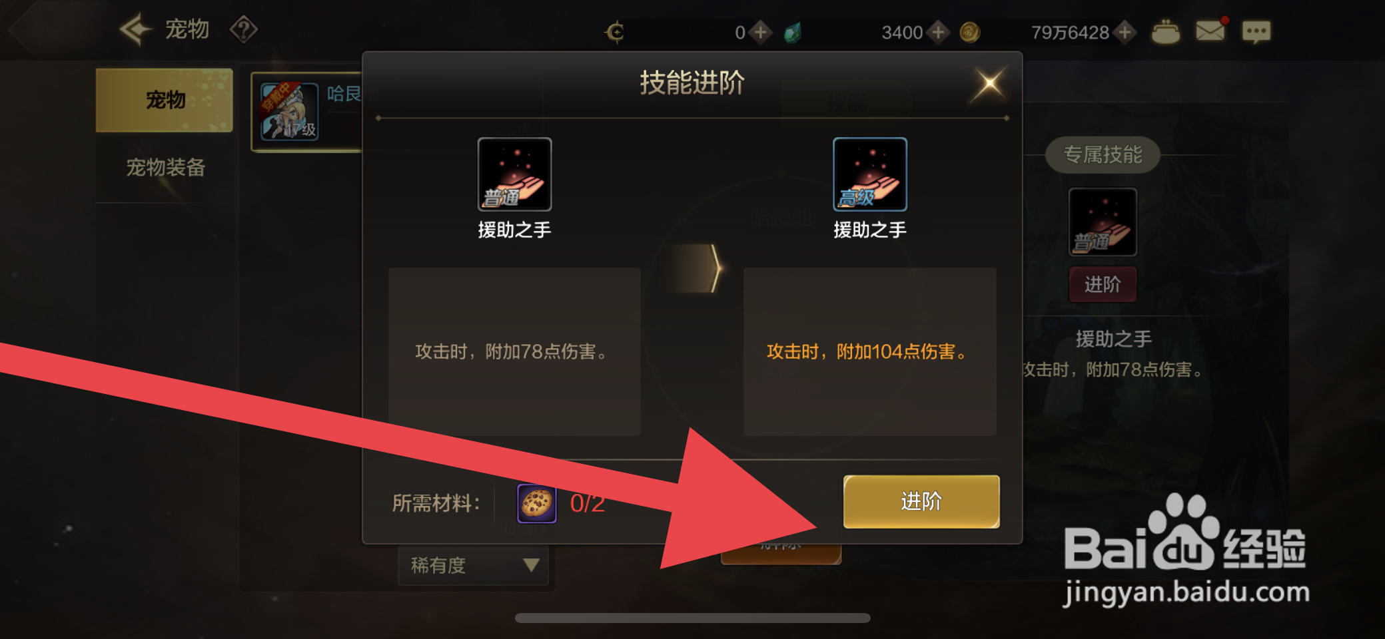The height and width of the screenshot is (639, 1385).
Task: Click the plus beside 79万6428 currency
Action: point(1125,32)
